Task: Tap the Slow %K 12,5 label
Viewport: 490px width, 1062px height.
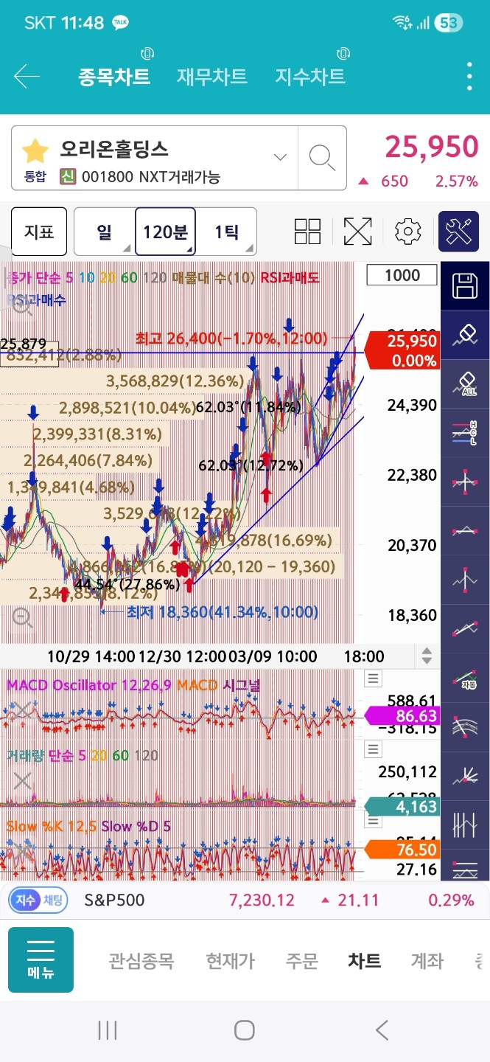Action: [52, 826]
